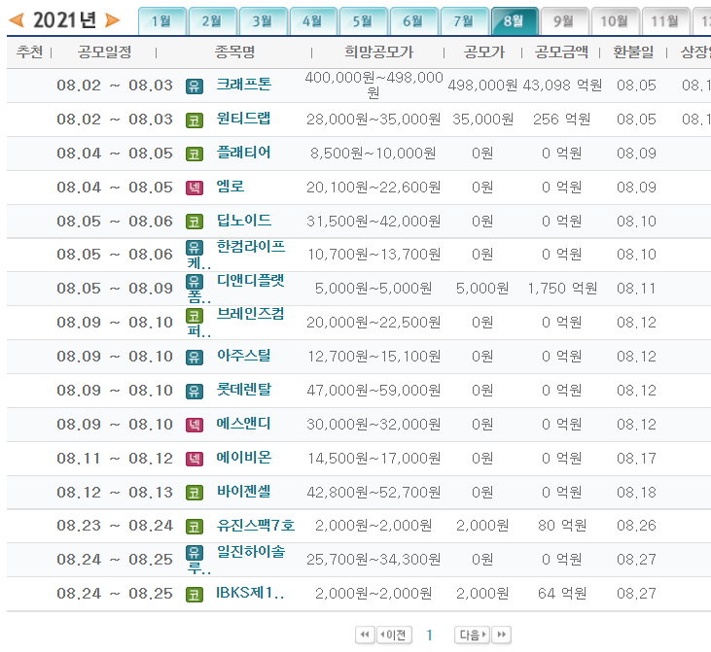
Task: Open the IBKS제1.. stock link
Action: click(250, 593)
